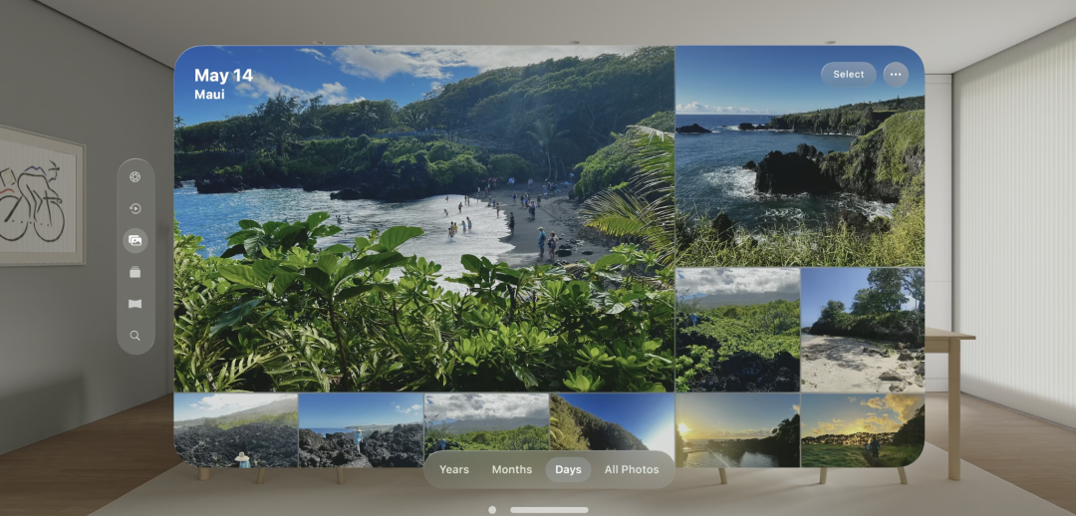1076x516 pixels.
Task: Open the golden sunset clouds thumbnail
Action: click(x=863, y=430)
